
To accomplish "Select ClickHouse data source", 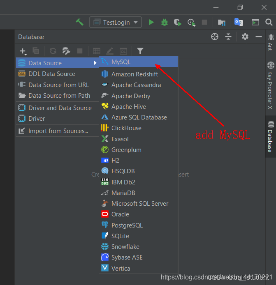I will tap(138, 128).
